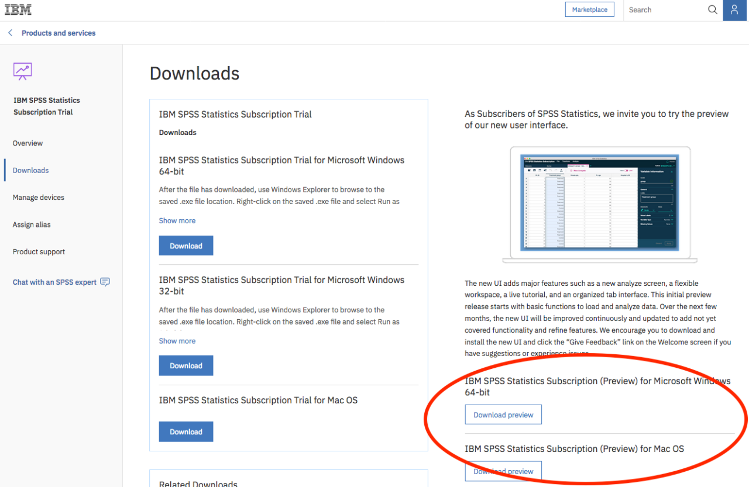749x487 pixels.
Task: Click the bold Downloads subheading in card
Action: (x=178, y=133)
